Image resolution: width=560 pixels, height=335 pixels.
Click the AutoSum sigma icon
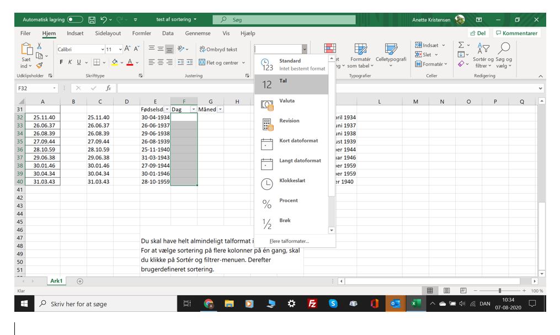pyautogui.click(x=461, y=45)
